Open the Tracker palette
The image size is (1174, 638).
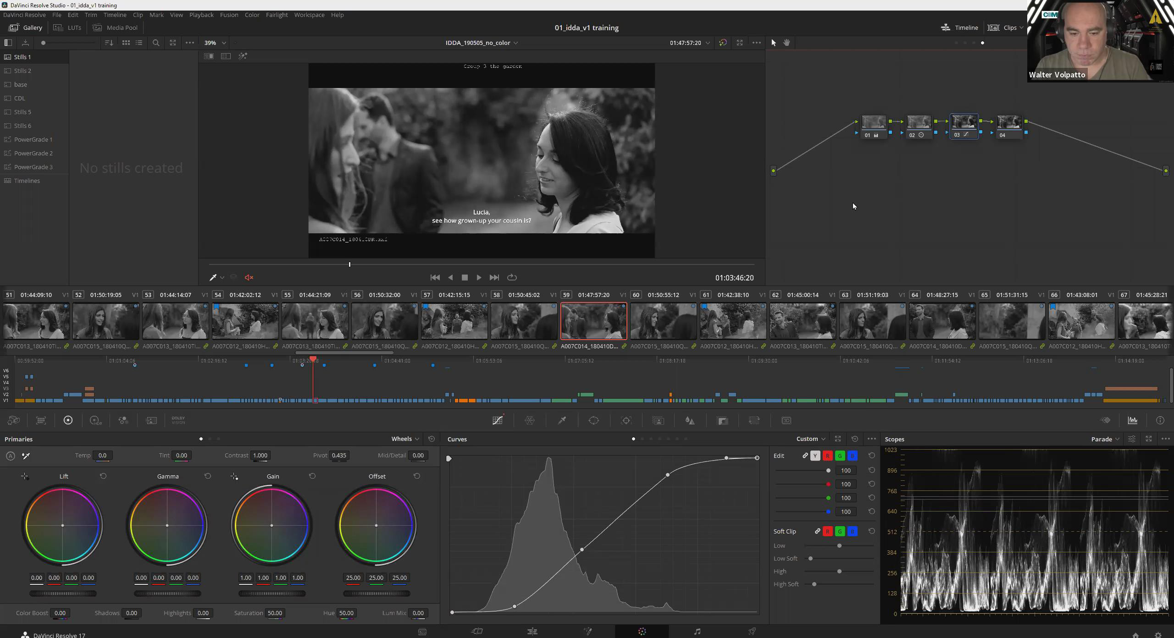coord(626,420)
